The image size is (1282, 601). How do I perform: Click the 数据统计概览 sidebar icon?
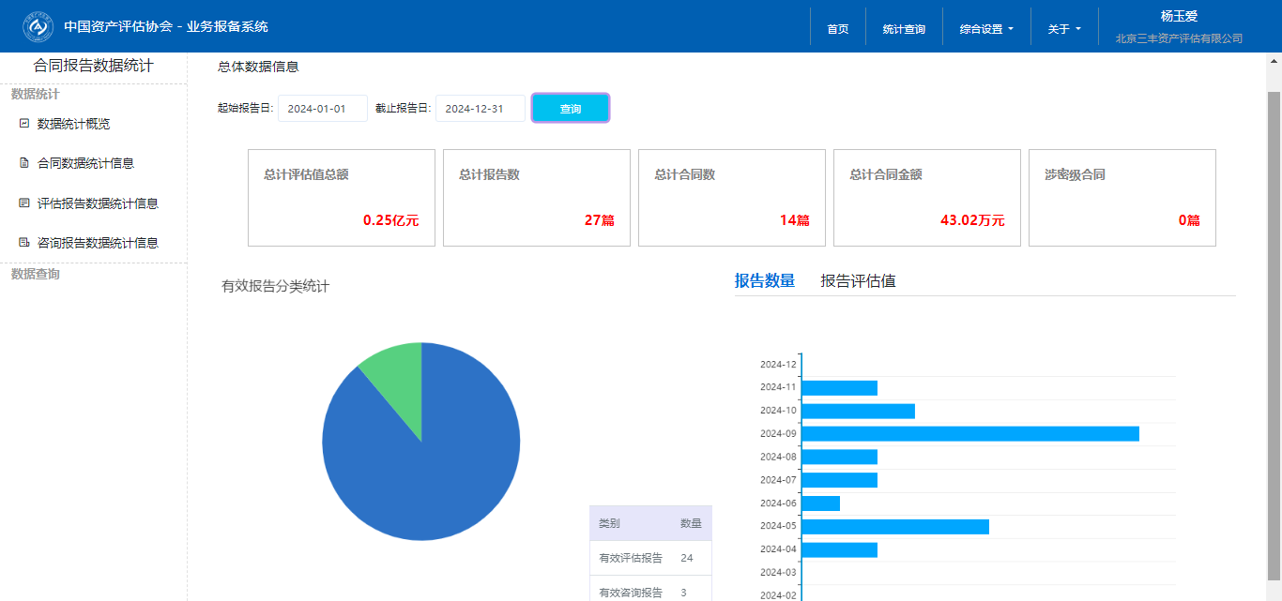(x=24, y=124)
